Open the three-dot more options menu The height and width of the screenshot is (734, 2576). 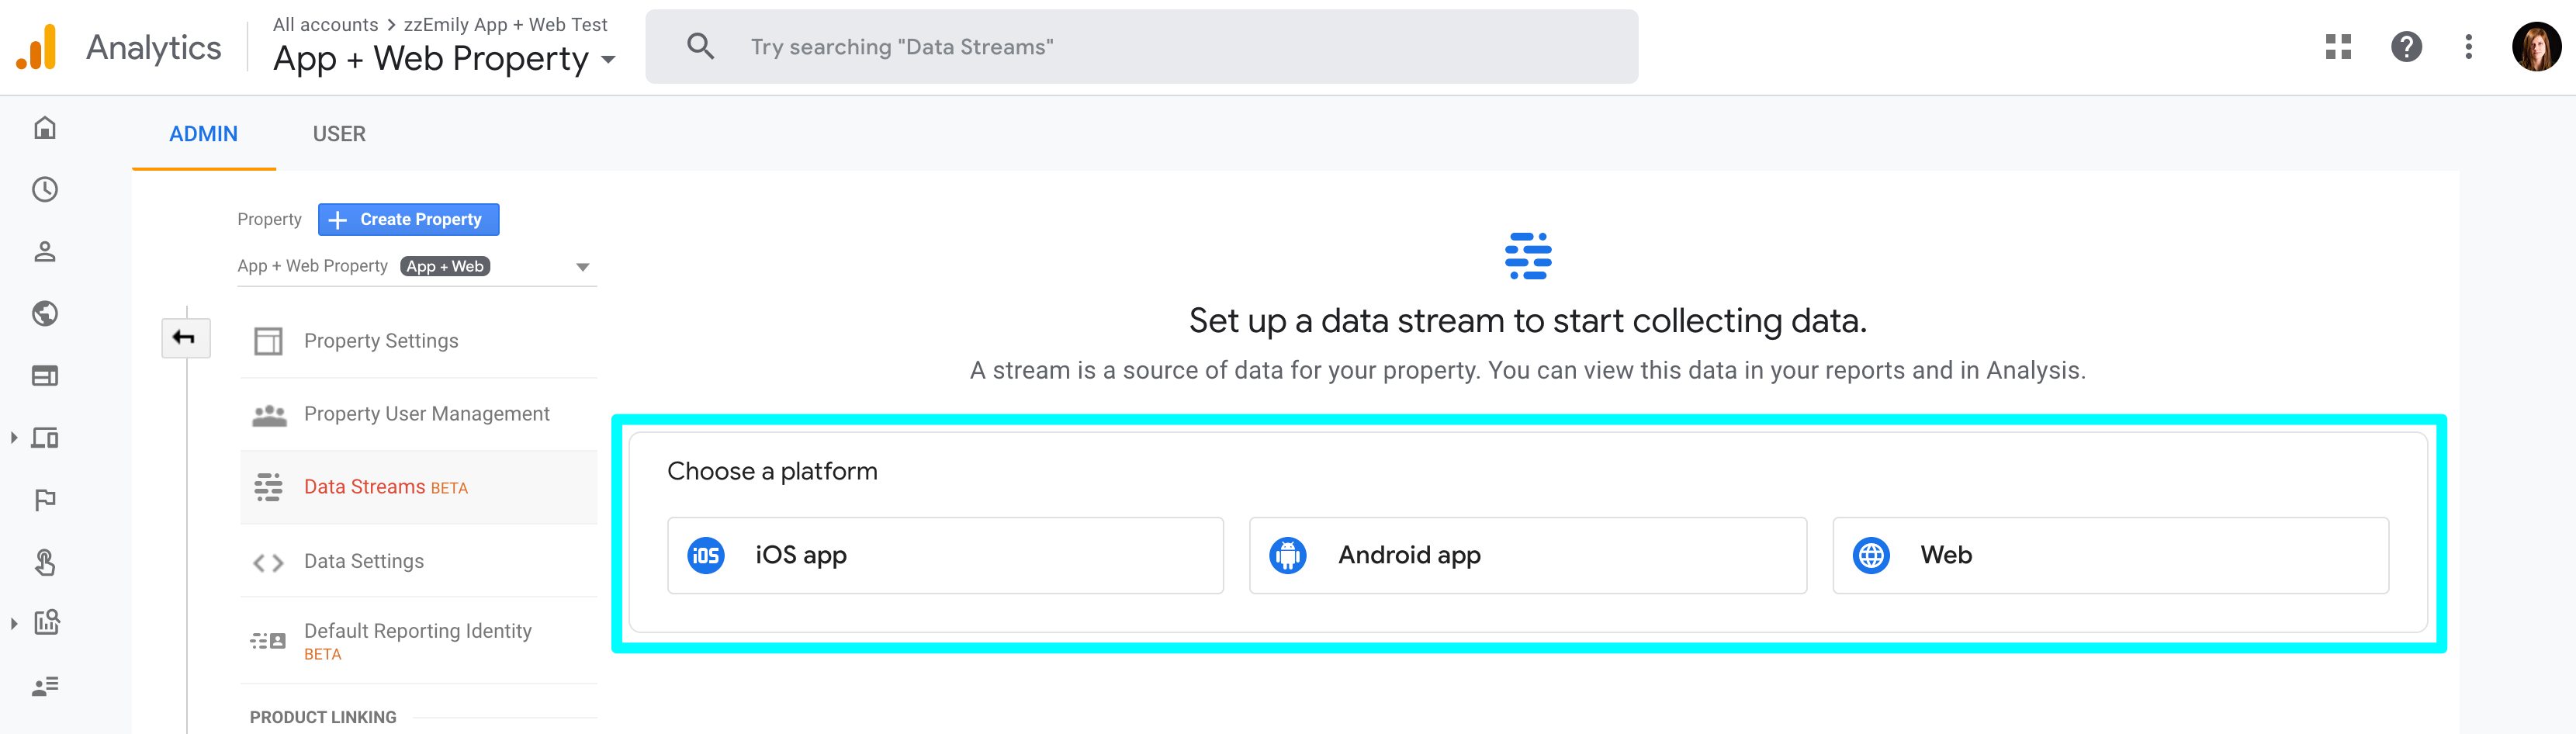2469,47
